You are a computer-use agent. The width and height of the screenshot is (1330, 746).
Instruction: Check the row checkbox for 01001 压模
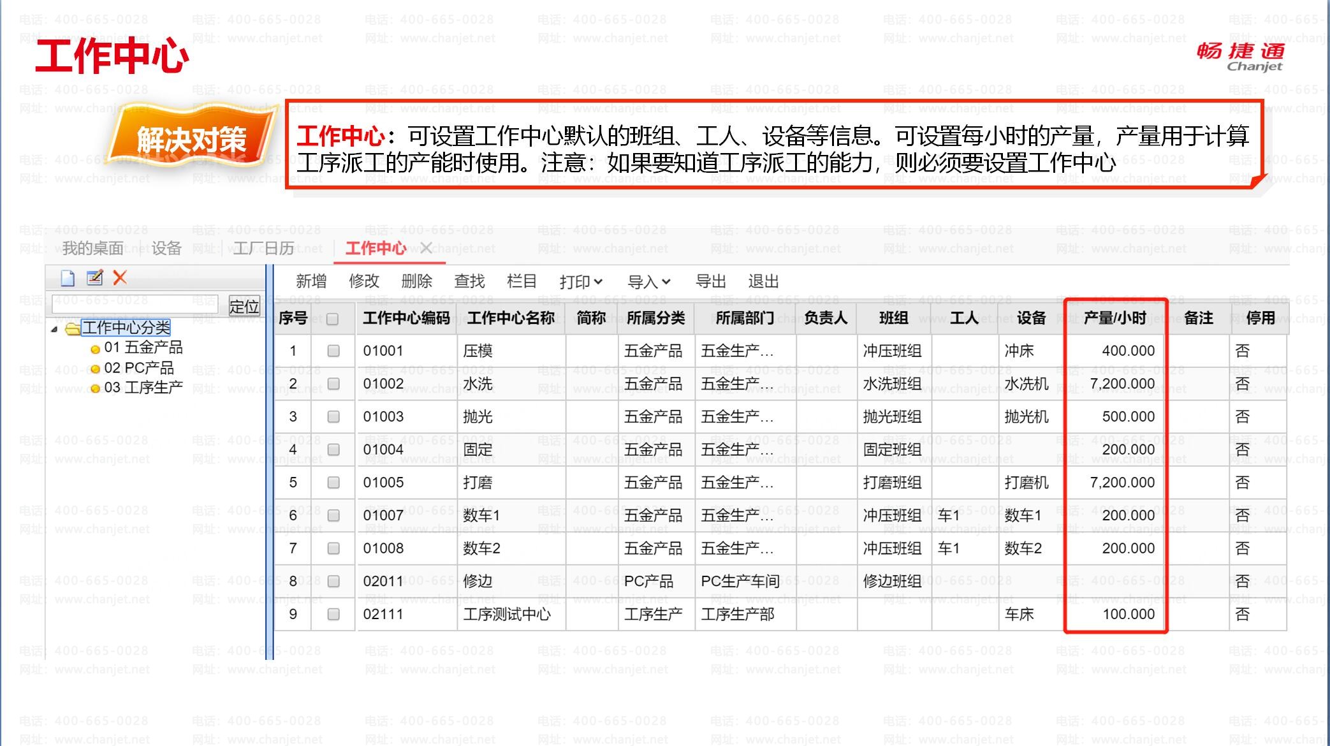coord(333,351)
